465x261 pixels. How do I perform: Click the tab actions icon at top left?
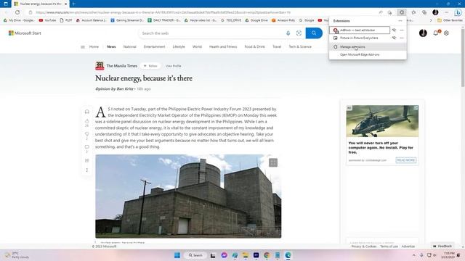point(6,4)
